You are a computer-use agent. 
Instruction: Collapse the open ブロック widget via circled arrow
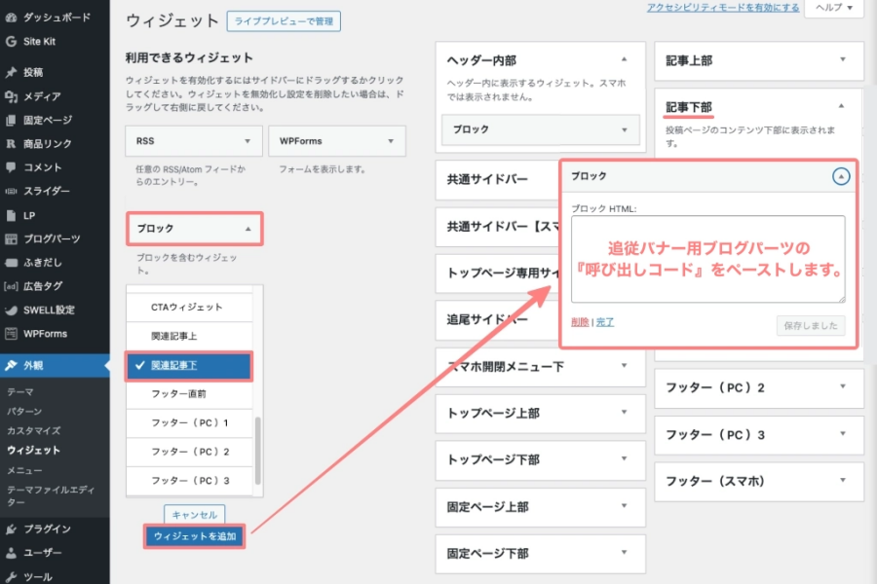[841, 176]
